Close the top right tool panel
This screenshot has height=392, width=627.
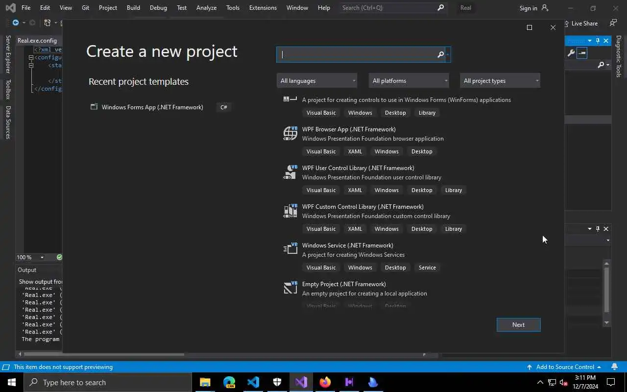click(606, 41)
